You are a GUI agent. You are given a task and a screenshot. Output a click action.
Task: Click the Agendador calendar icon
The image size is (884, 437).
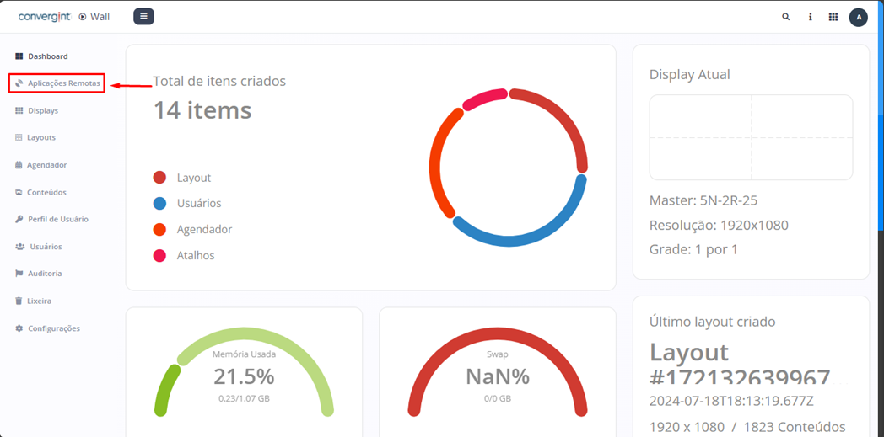coord(19,165)
